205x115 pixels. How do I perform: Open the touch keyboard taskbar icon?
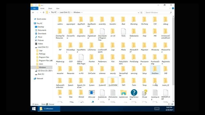pos(157,109)
